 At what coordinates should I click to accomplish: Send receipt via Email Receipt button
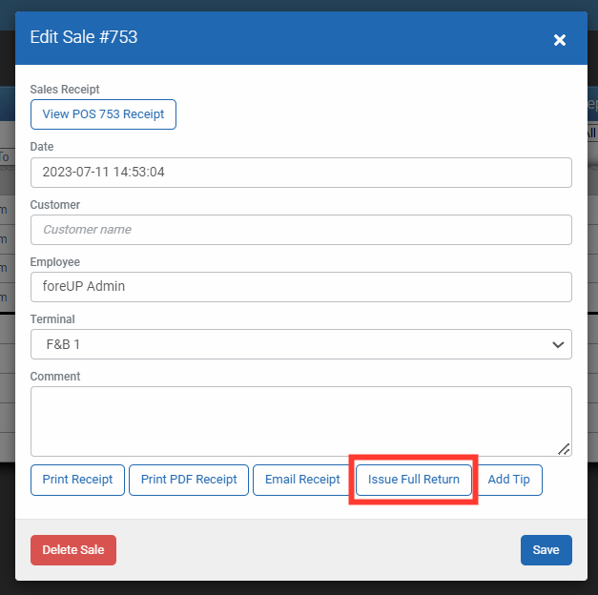click(300, 480)
